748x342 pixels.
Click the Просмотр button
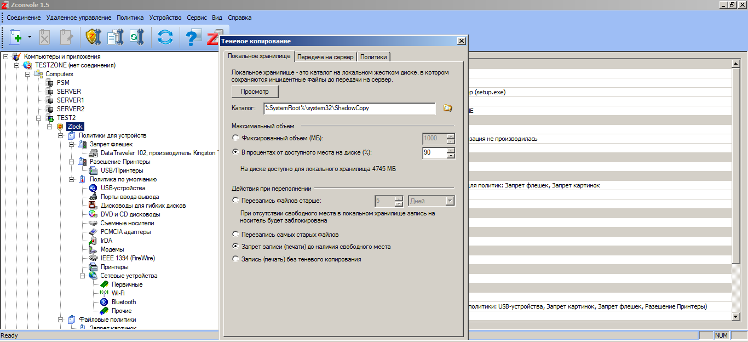tap(255, 92)
